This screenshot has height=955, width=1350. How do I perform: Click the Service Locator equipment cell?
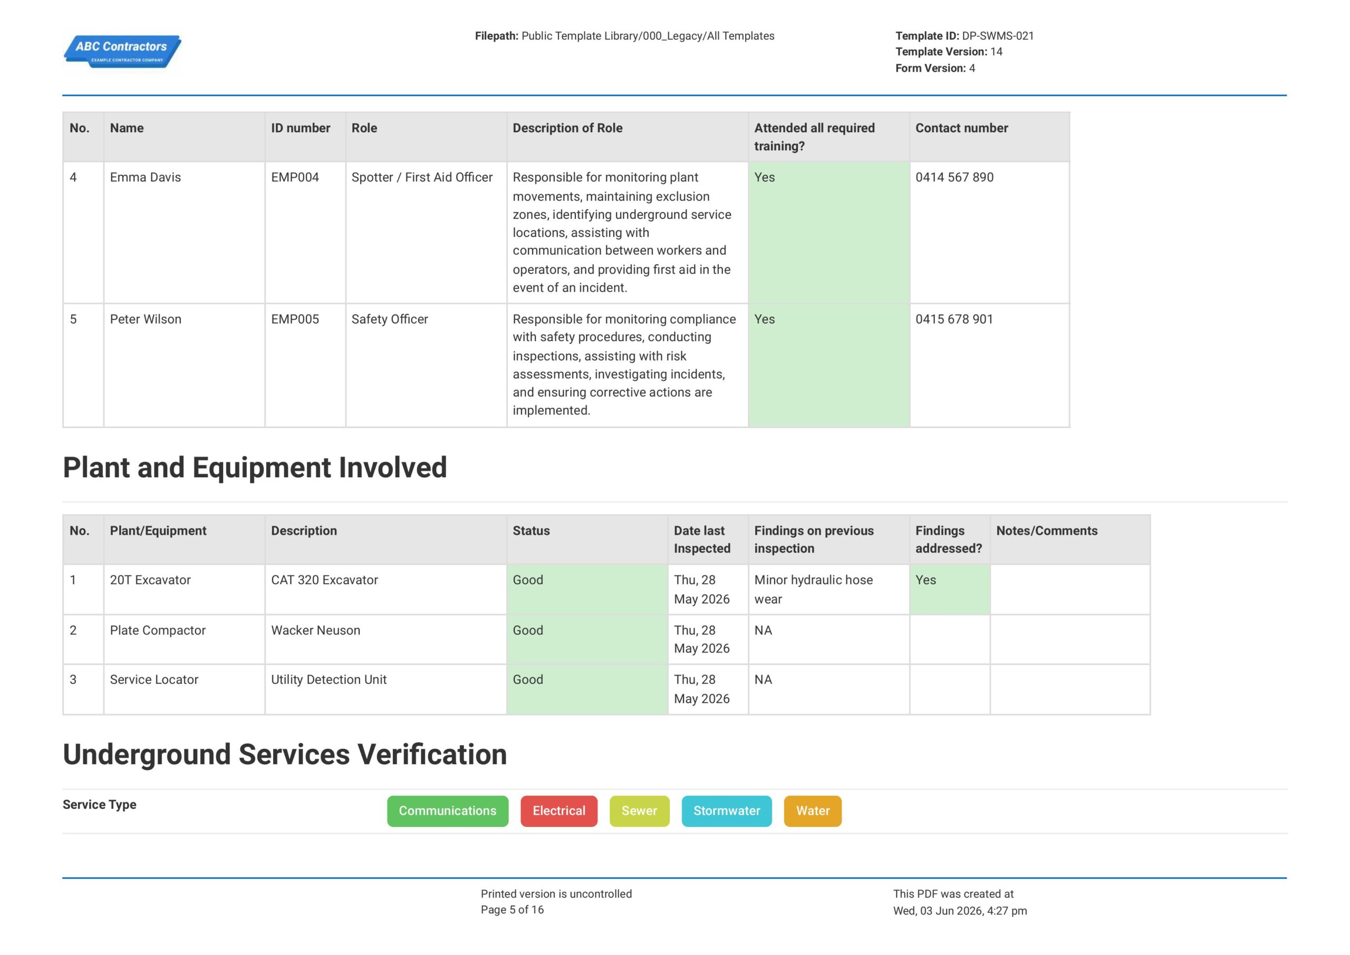184,689
